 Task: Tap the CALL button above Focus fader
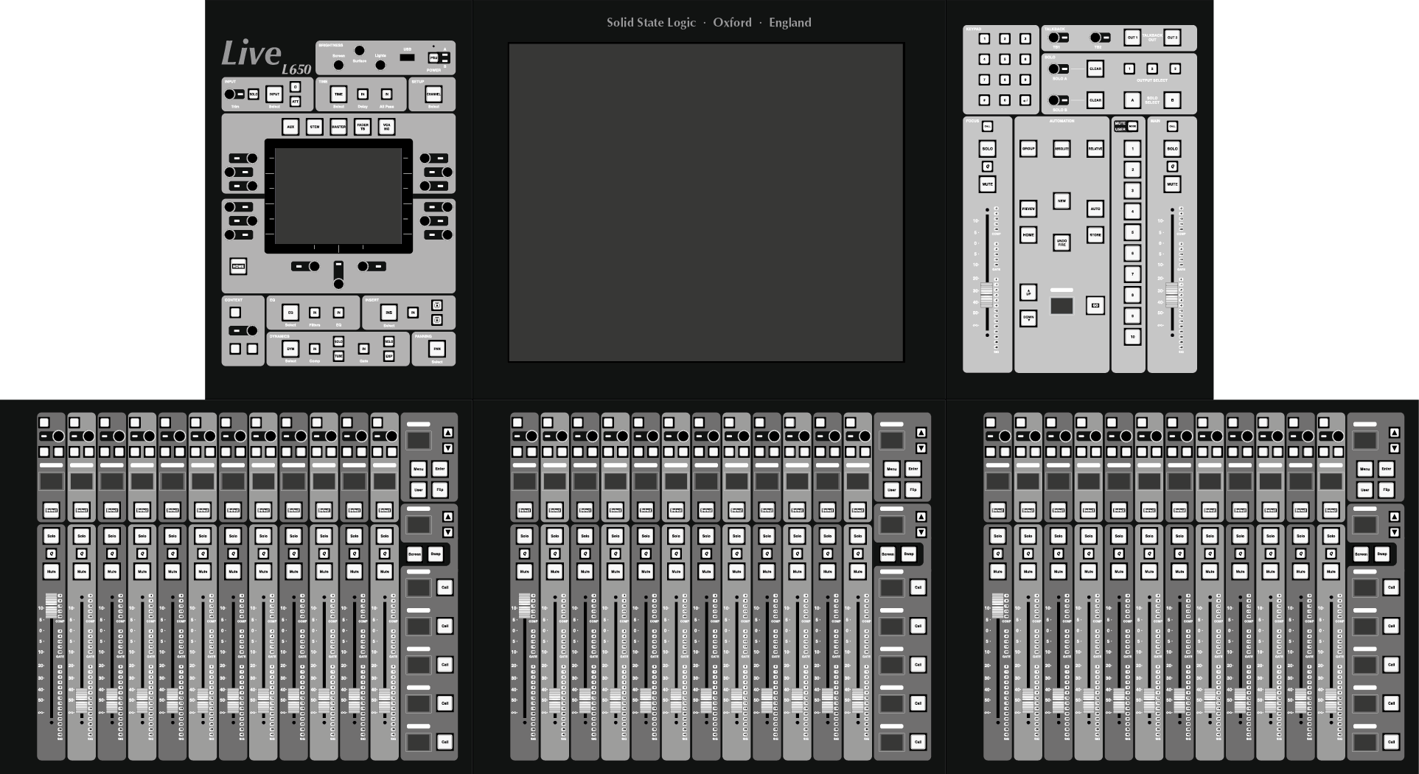pyautogui.click(x=988, y=127)
